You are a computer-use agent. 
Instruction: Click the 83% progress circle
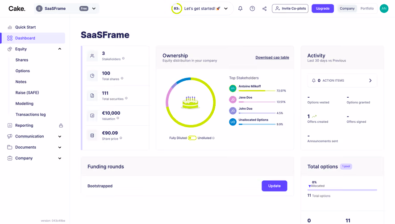pos(177,8)
